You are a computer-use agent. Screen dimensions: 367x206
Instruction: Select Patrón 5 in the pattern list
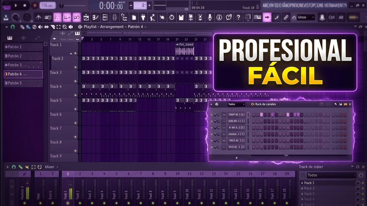tap(23, 83)
